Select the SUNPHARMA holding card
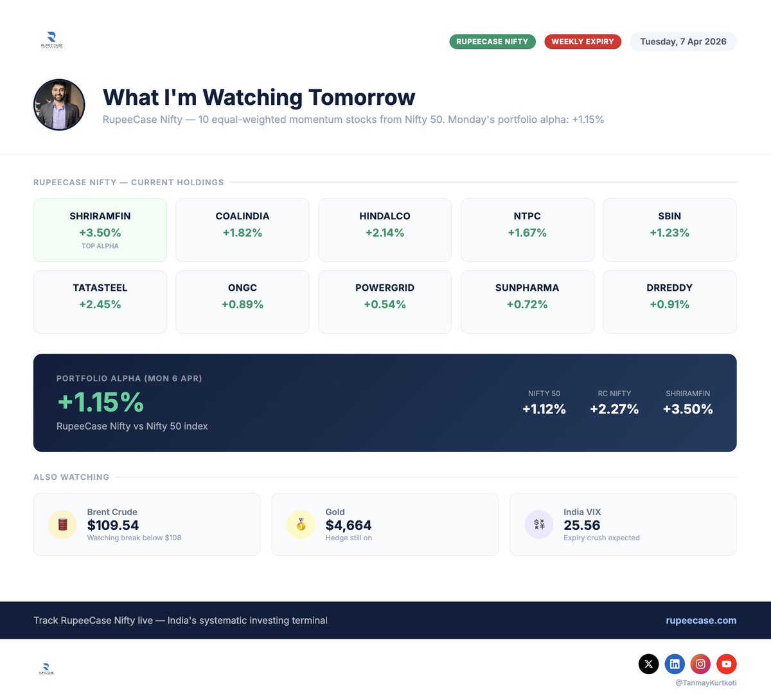This screenshot has width=771, height=694. (527, 302)
